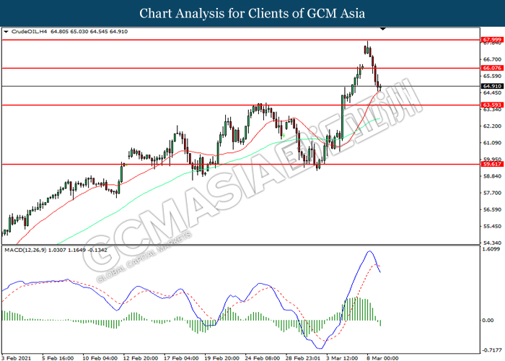Click the 57.700 price axis value
The height and width of the screenshot is (361, 505).
click(492, 193)
